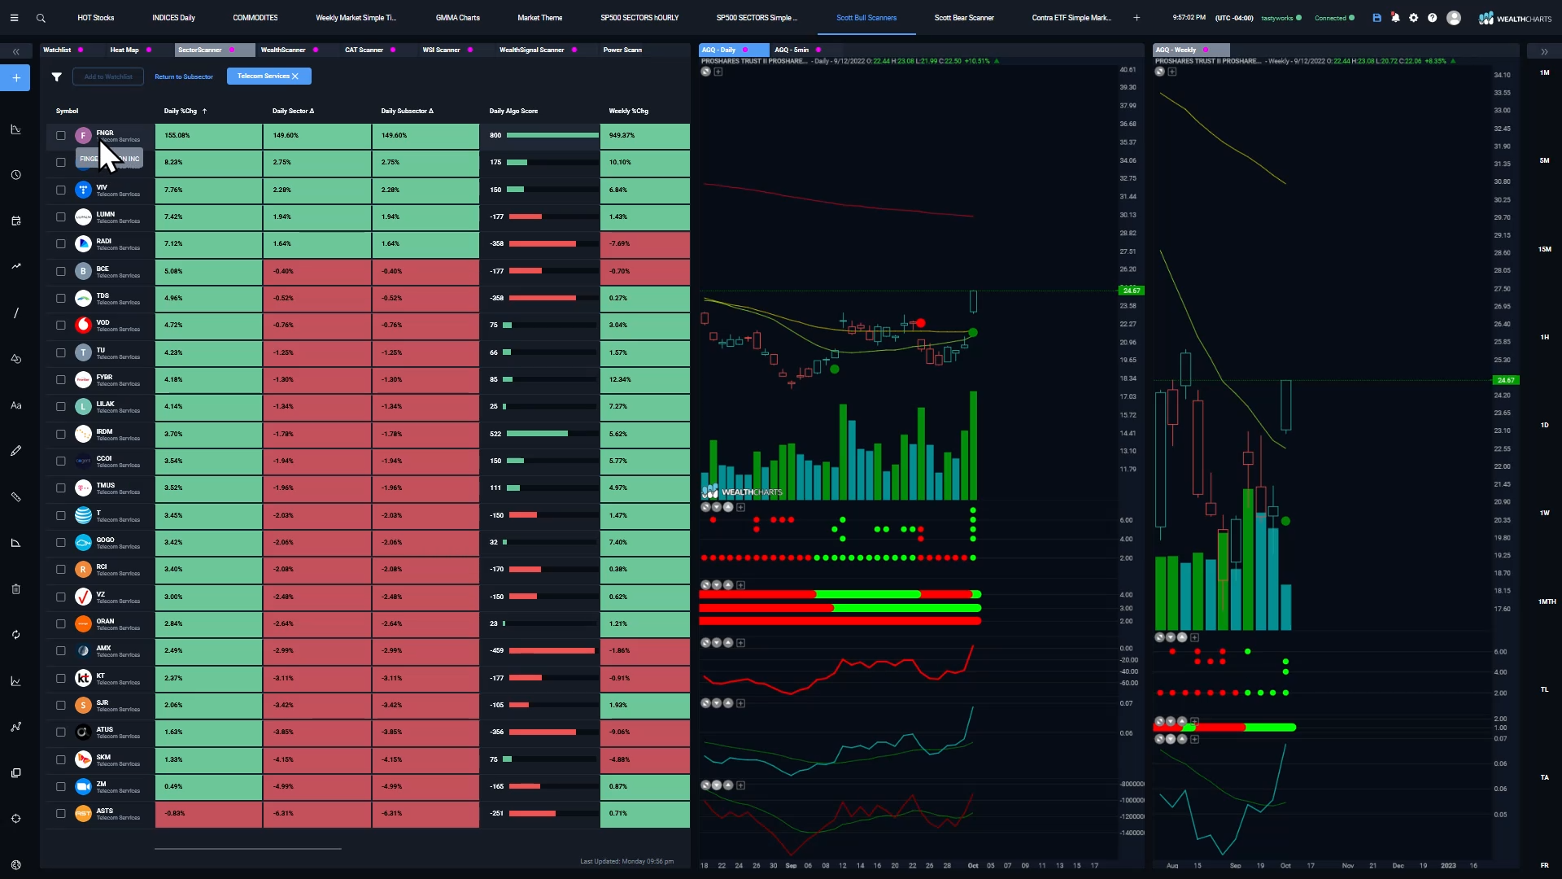The height and width of the screenshot is (879, 1562).
Task: Select the text Aa tool in the sidebar
Action: pyautogui.click(x=15, y=405)
